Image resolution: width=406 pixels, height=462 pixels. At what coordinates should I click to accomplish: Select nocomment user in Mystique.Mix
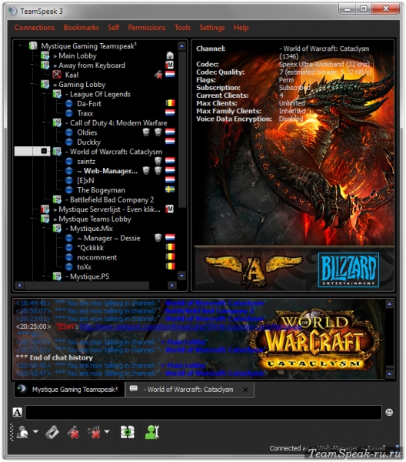point(97,257)
